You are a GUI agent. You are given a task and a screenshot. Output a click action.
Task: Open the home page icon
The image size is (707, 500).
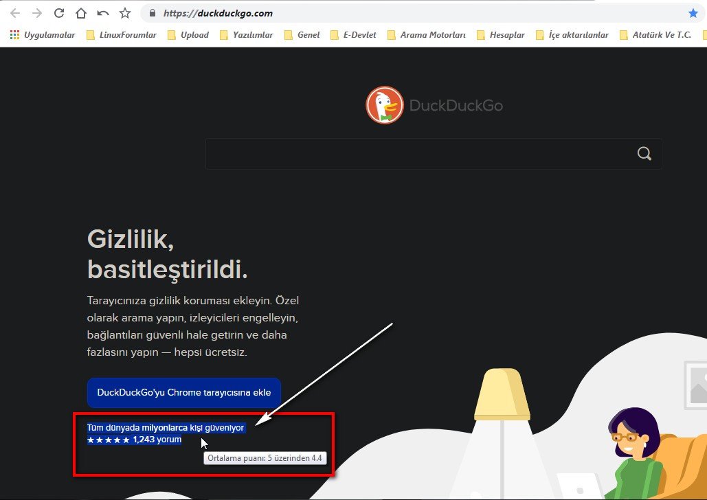(x=80, y=13)
